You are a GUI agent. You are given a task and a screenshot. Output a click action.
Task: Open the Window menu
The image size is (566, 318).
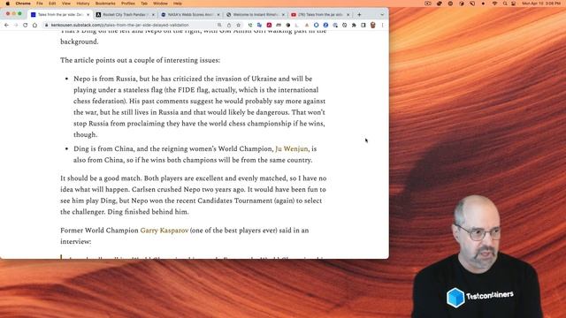point(160,4)
